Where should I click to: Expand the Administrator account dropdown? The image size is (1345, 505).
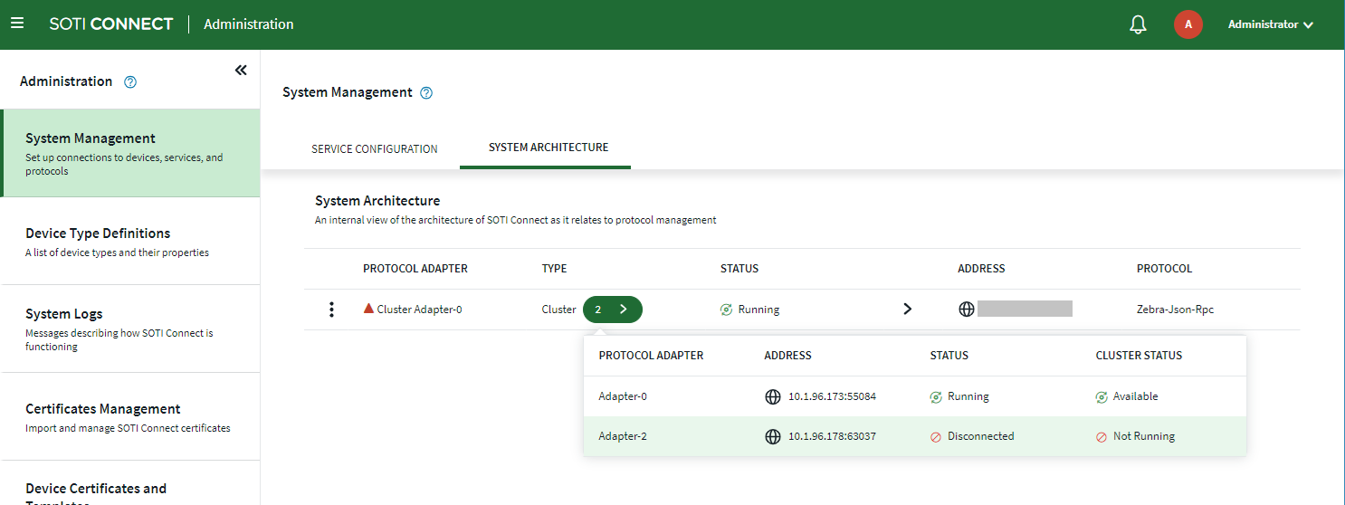(x=1270, y=24)
